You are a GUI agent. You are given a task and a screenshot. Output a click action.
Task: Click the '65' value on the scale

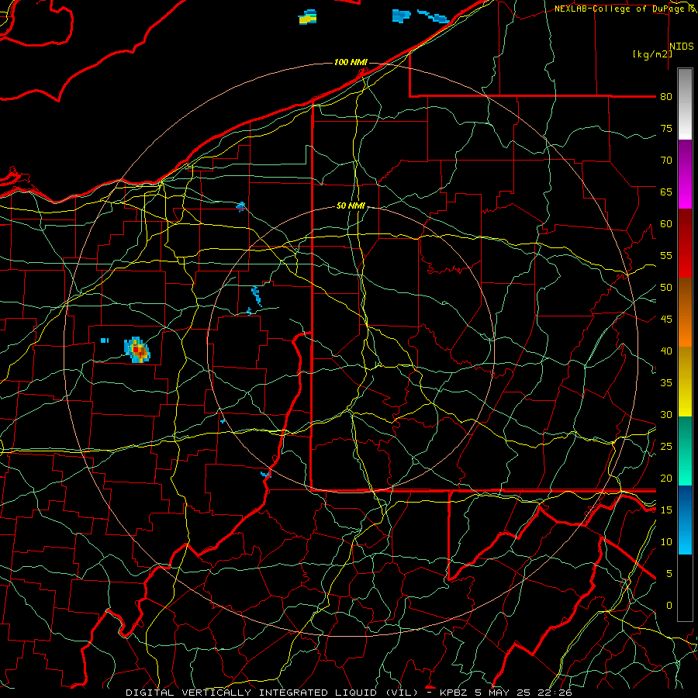(666, 192)
